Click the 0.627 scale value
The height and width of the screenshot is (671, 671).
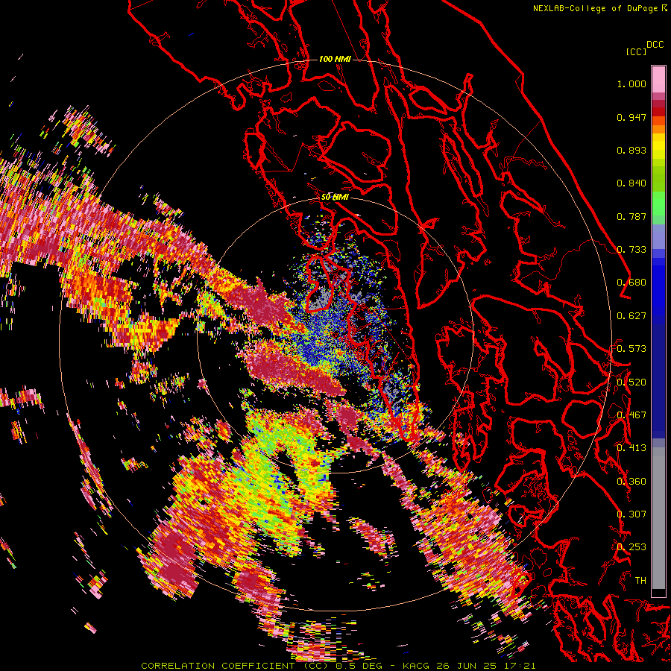click(x=631, y=316)
